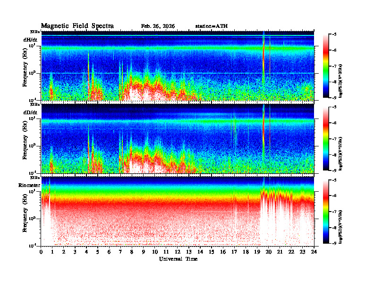Click the Riometer spectrogram plot area

click(178, 211)
